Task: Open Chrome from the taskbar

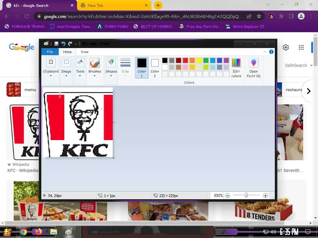Action: [x=23, y=232]
